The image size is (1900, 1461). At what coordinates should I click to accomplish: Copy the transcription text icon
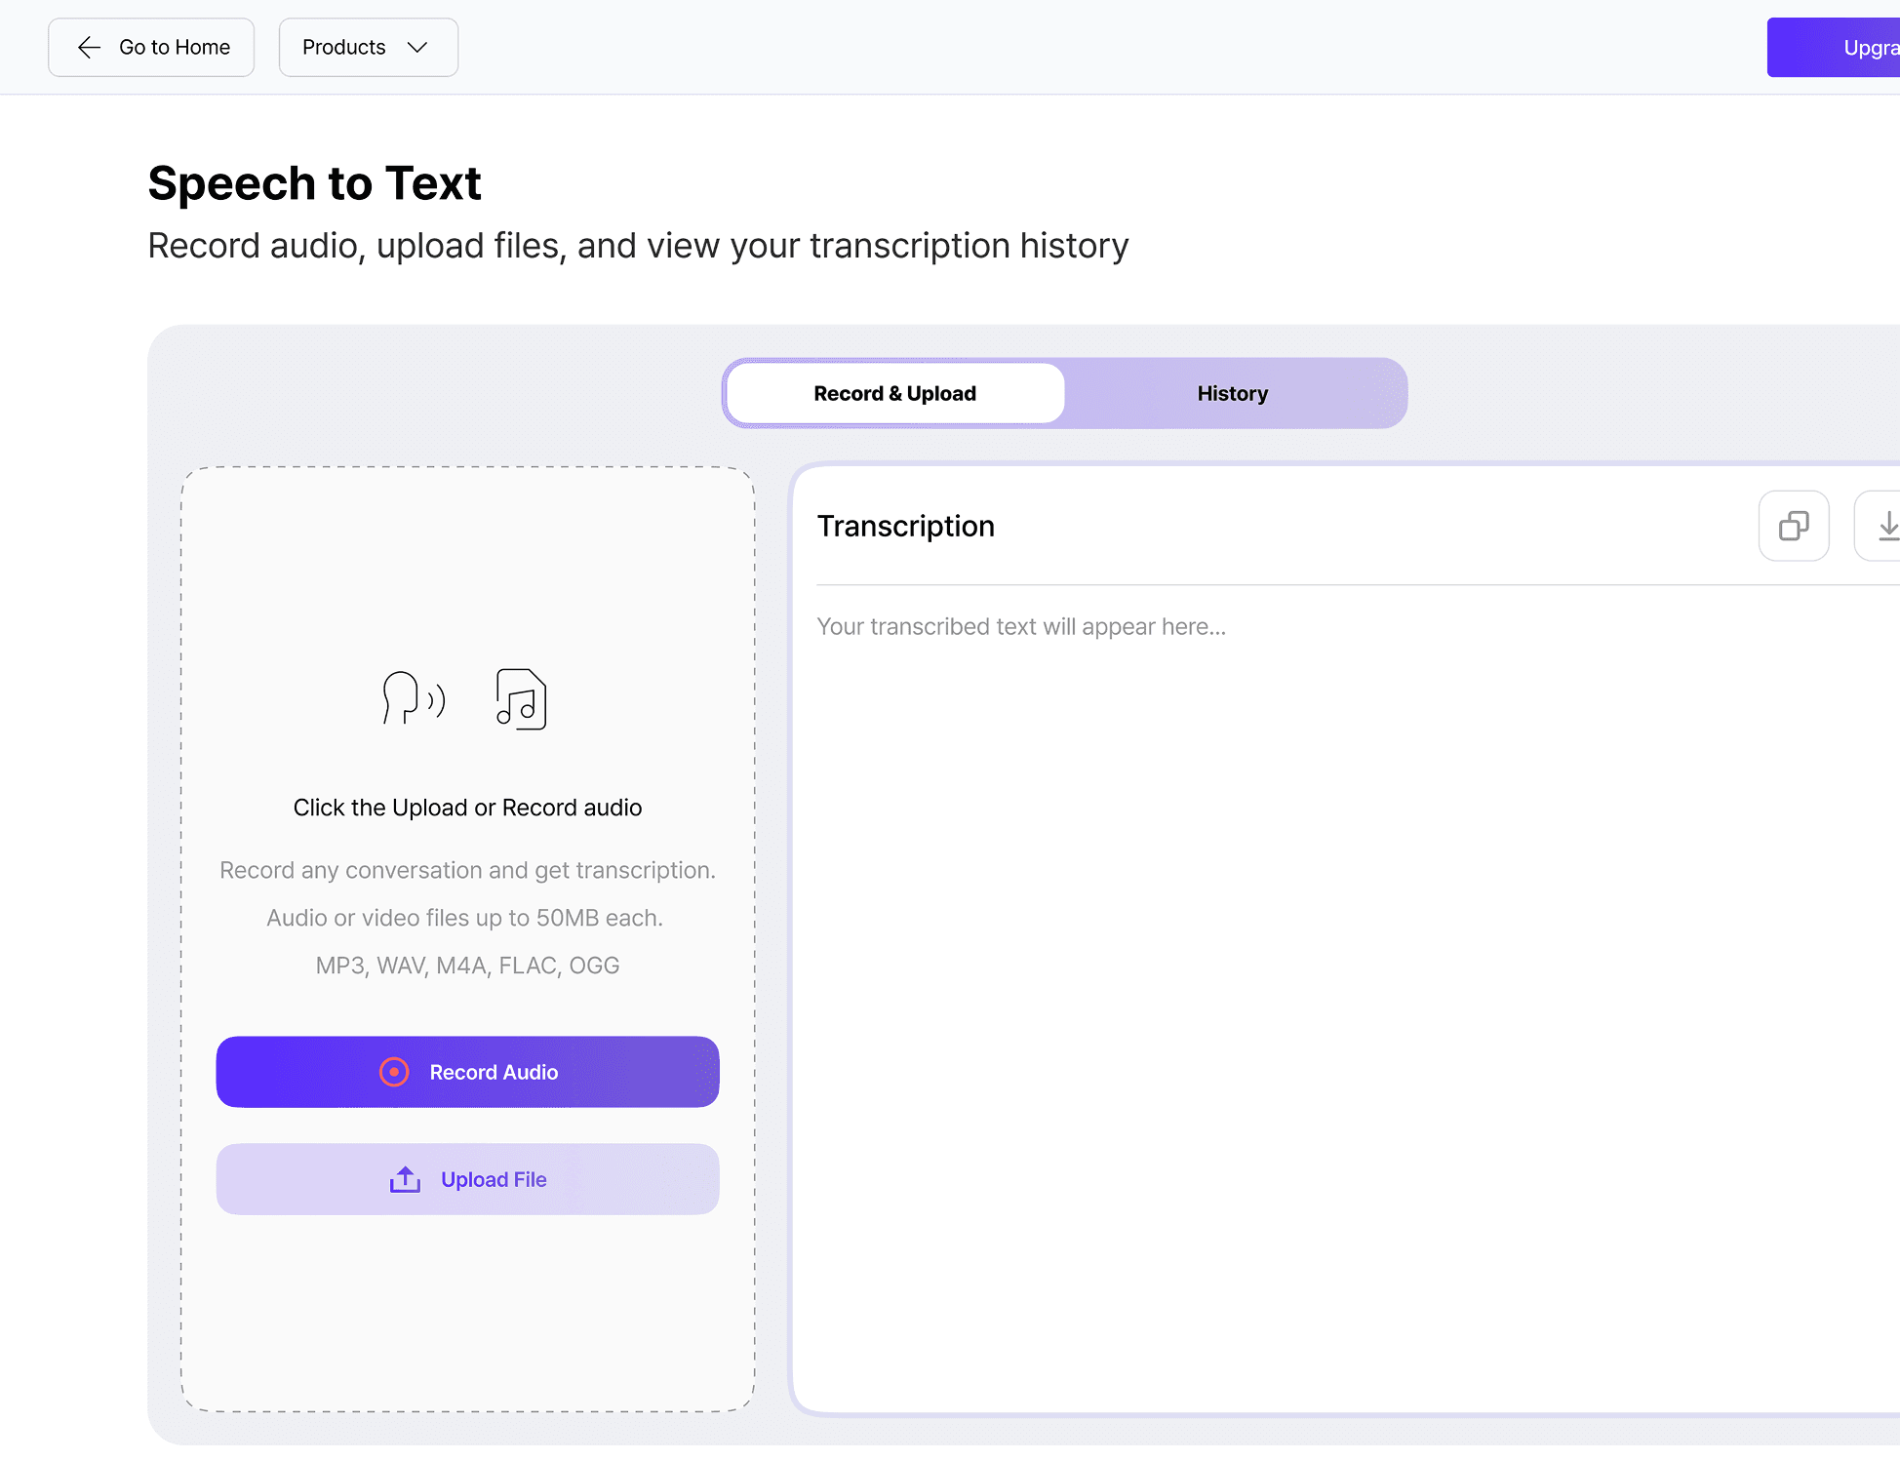pos(1793,526)
